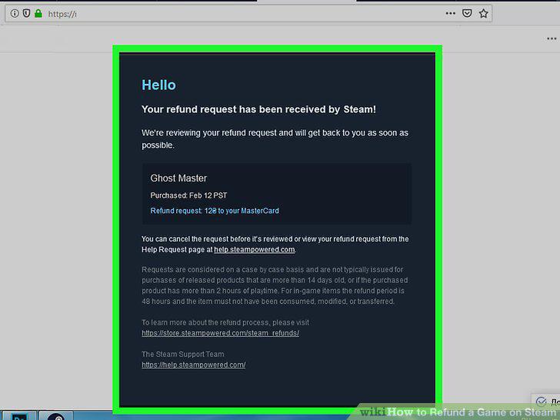Save the page with the Pocket icon
Screen dimensions: 560x420
tap(467, 14)
